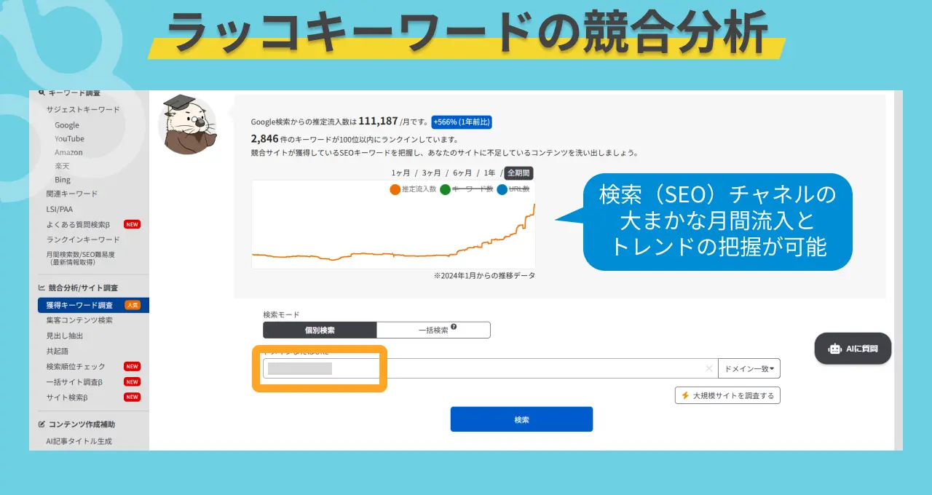Click the NEW badge beside 検索順位チェック
Viewport: 932px width, 495px height.
coord(132,367)
